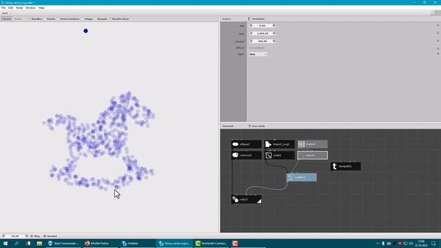
Task: Select the import_svg1 node
Action: point(280,144)
